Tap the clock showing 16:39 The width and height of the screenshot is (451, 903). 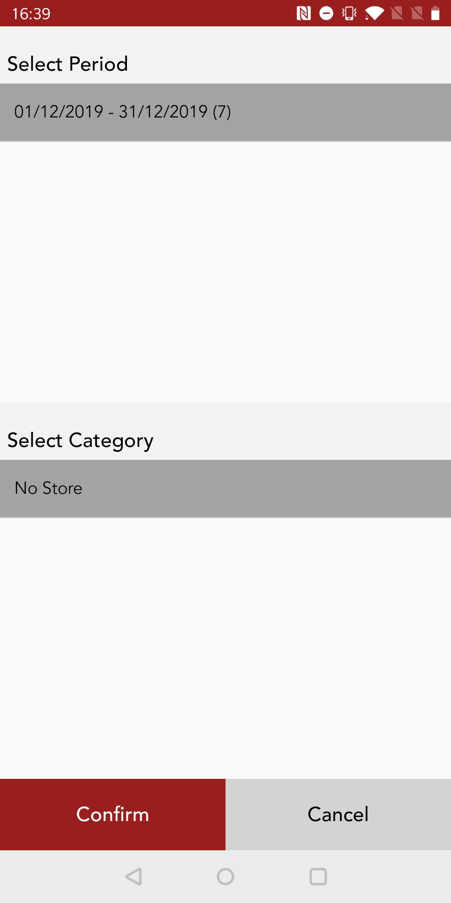[x=31, y=13]
